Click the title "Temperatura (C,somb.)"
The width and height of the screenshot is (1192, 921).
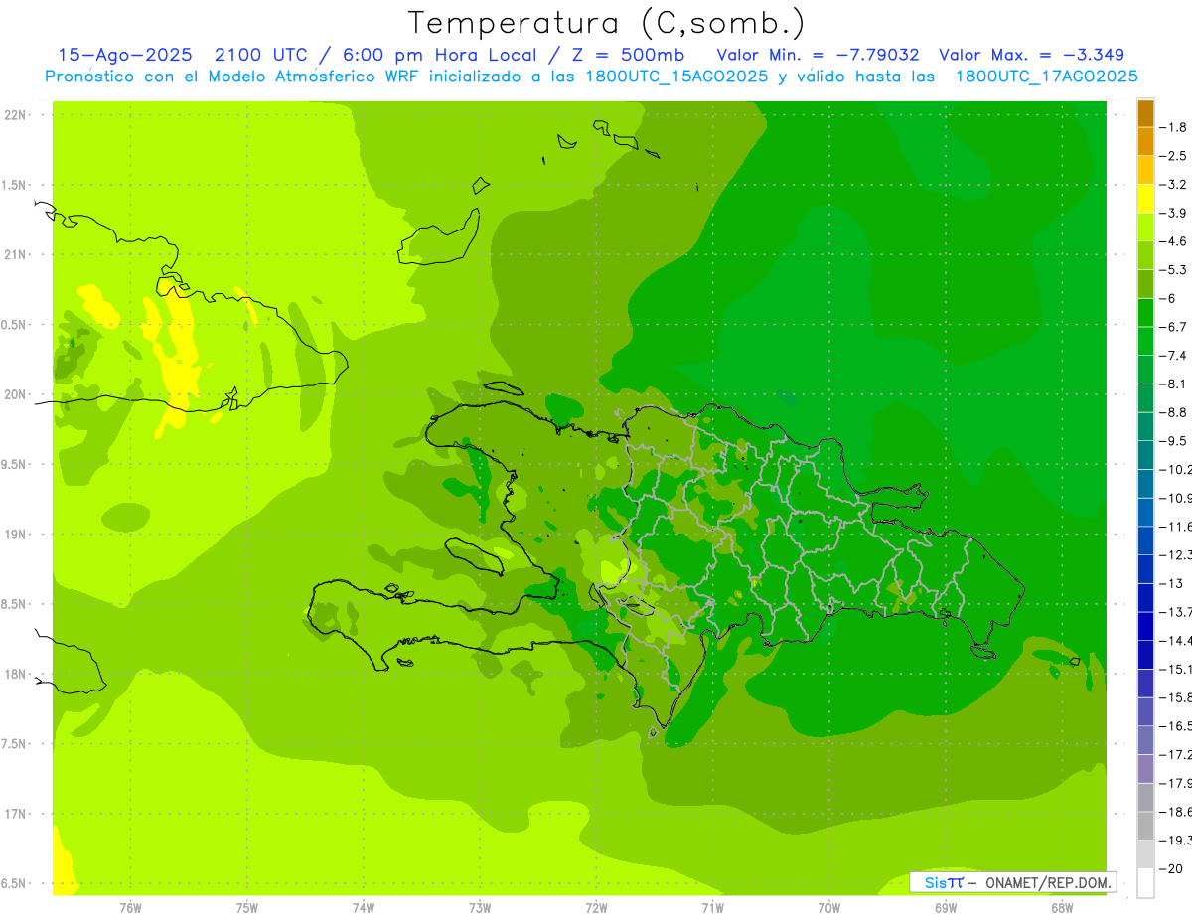607,23
